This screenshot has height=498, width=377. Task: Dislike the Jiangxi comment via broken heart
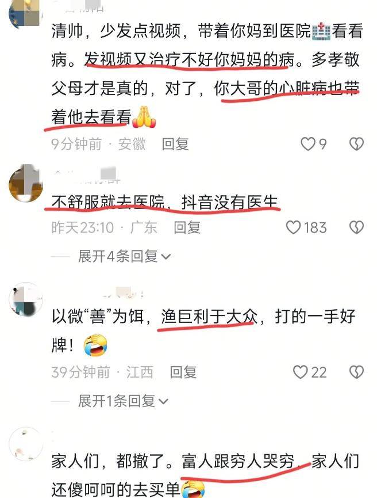coord(356,372)
